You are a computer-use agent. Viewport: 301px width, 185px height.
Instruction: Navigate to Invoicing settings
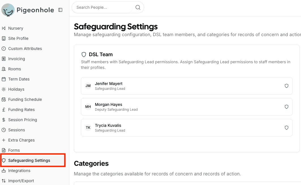tap(16, 59)
